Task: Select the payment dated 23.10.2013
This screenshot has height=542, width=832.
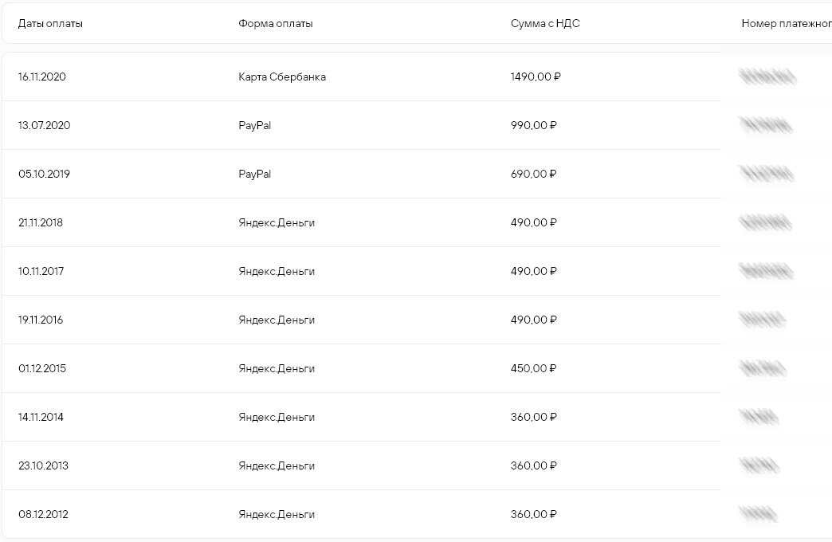Action: coord(362,465)
